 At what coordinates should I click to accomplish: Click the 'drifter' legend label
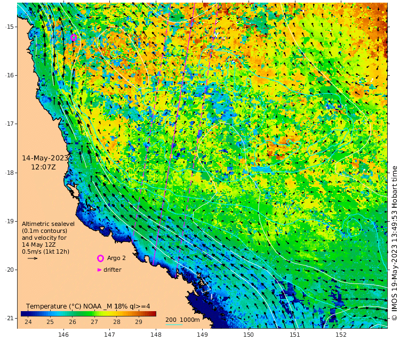coord(113,270)
